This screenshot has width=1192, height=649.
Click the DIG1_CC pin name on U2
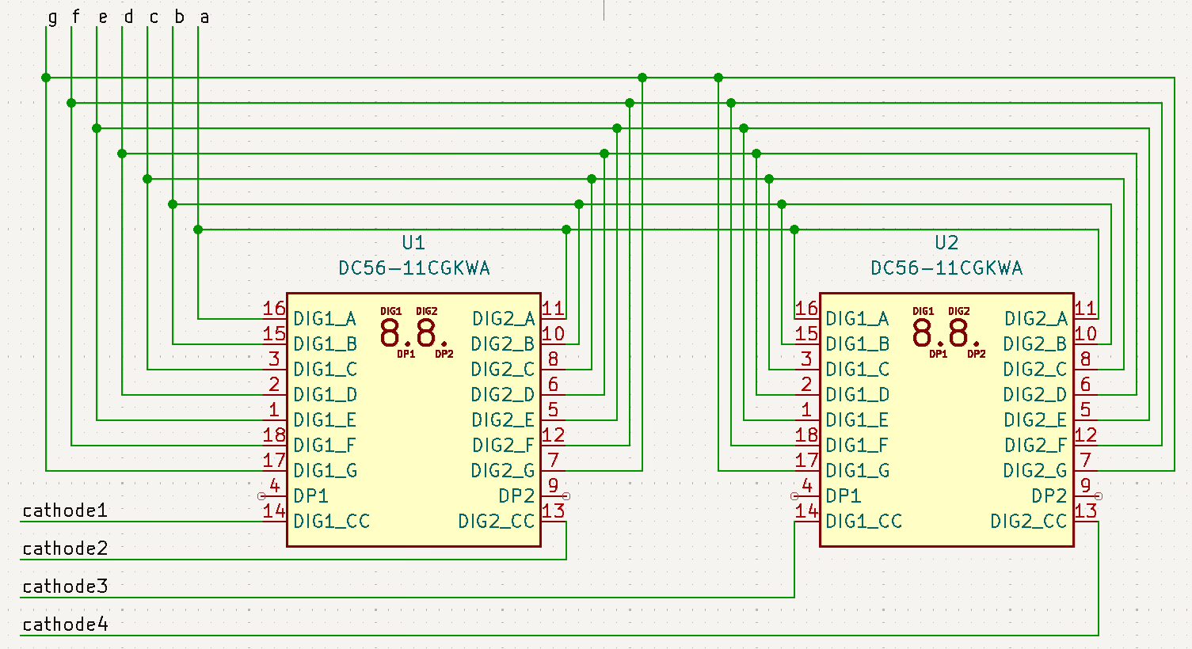[863, 521]
